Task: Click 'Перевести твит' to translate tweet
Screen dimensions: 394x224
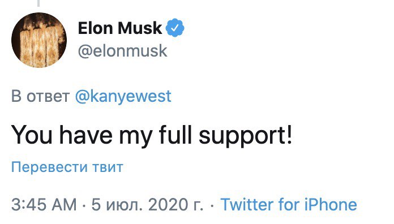Action: click(67, 167)
